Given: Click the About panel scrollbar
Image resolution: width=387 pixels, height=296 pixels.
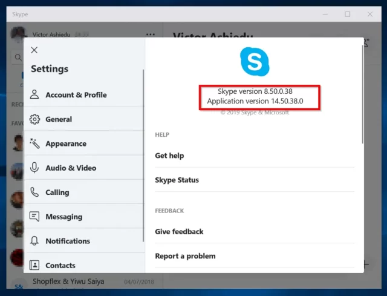Looking at the screenshot, I should tap(362, 94).
